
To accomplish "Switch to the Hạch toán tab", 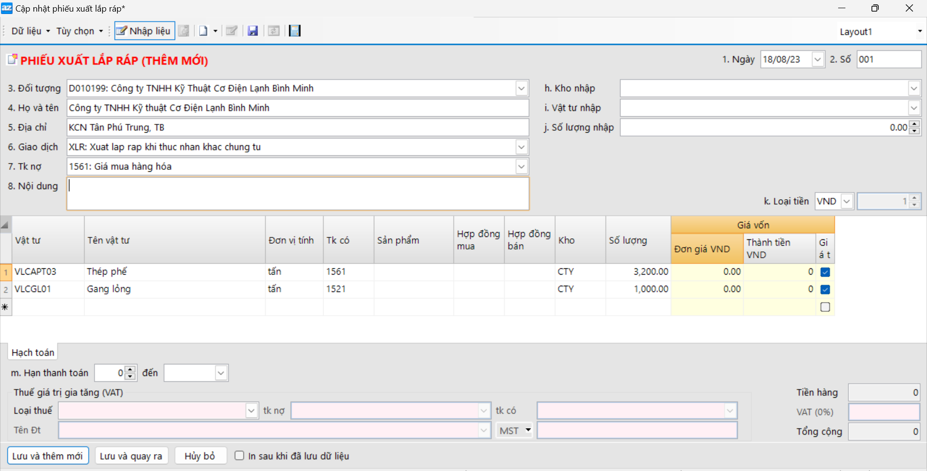I will click(x=33, y=353).
